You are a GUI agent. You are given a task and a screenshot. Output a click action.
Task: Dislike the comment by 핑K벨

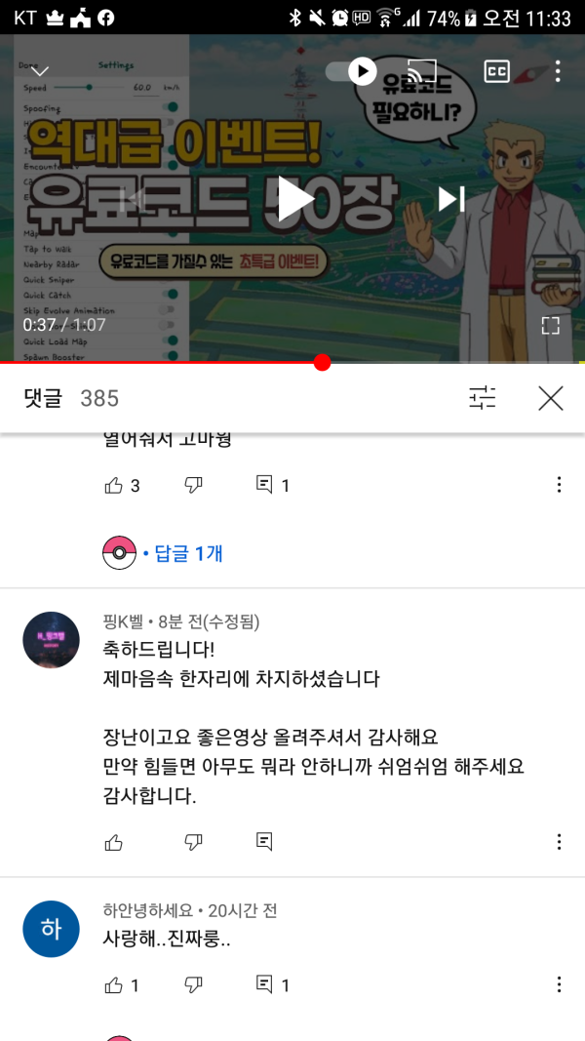pos(193,842)
